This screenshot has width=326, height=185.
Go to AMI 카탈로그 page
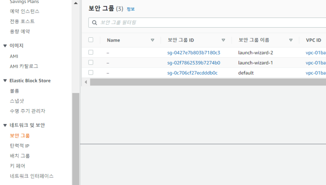[24, 66]
